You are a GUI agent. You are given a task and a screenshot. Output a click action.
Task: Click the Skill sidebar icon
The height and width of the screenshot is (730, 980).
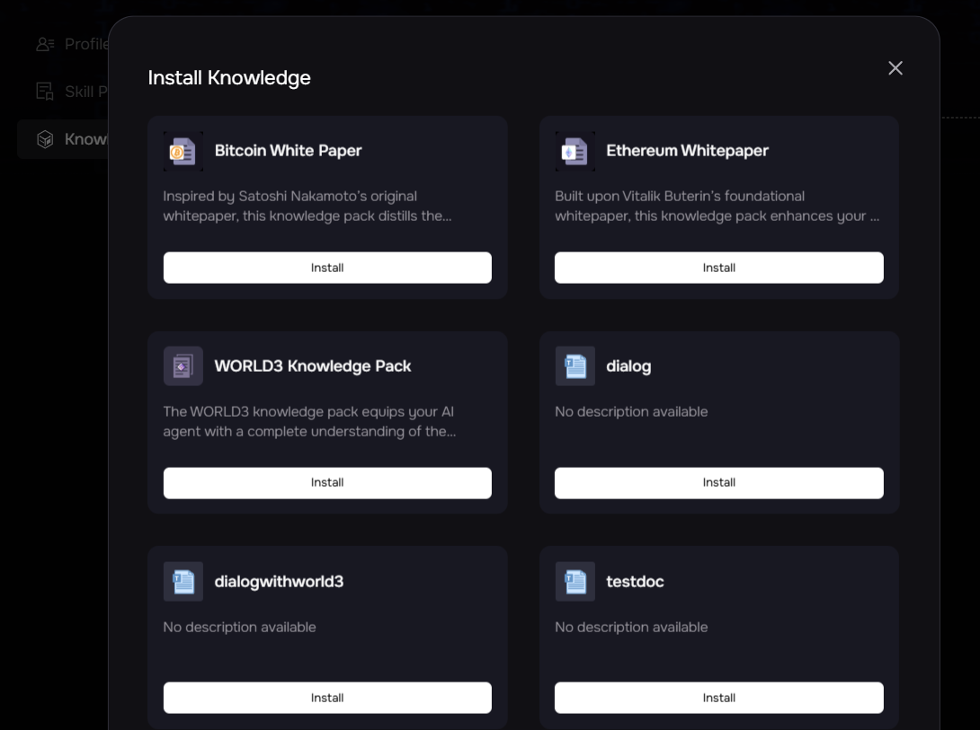coord(45,91)
